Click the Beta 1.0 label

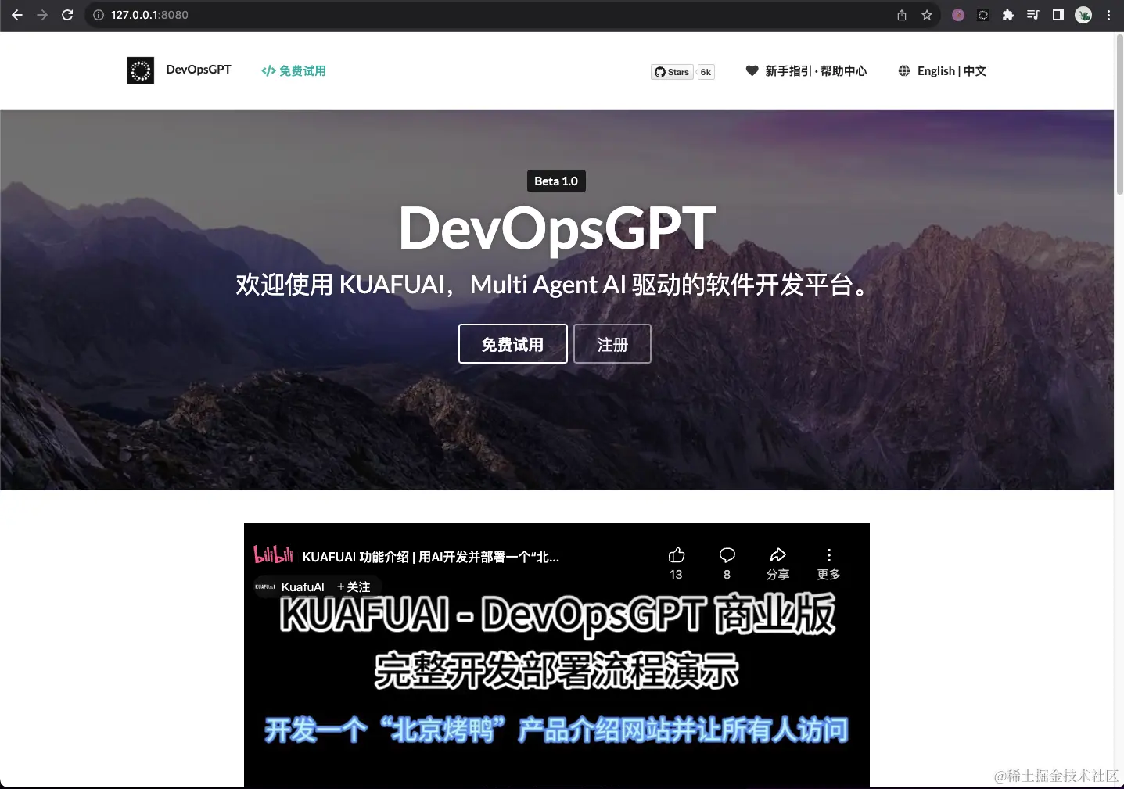pyautogui.click(x=556, y=181)
